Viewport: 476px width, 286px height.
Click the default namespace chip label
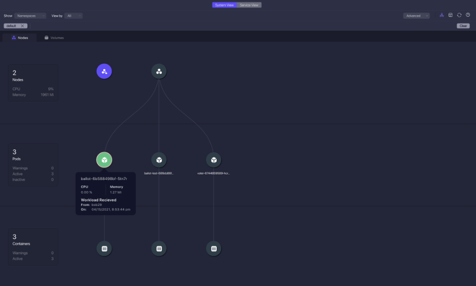(x=11, y=26)
